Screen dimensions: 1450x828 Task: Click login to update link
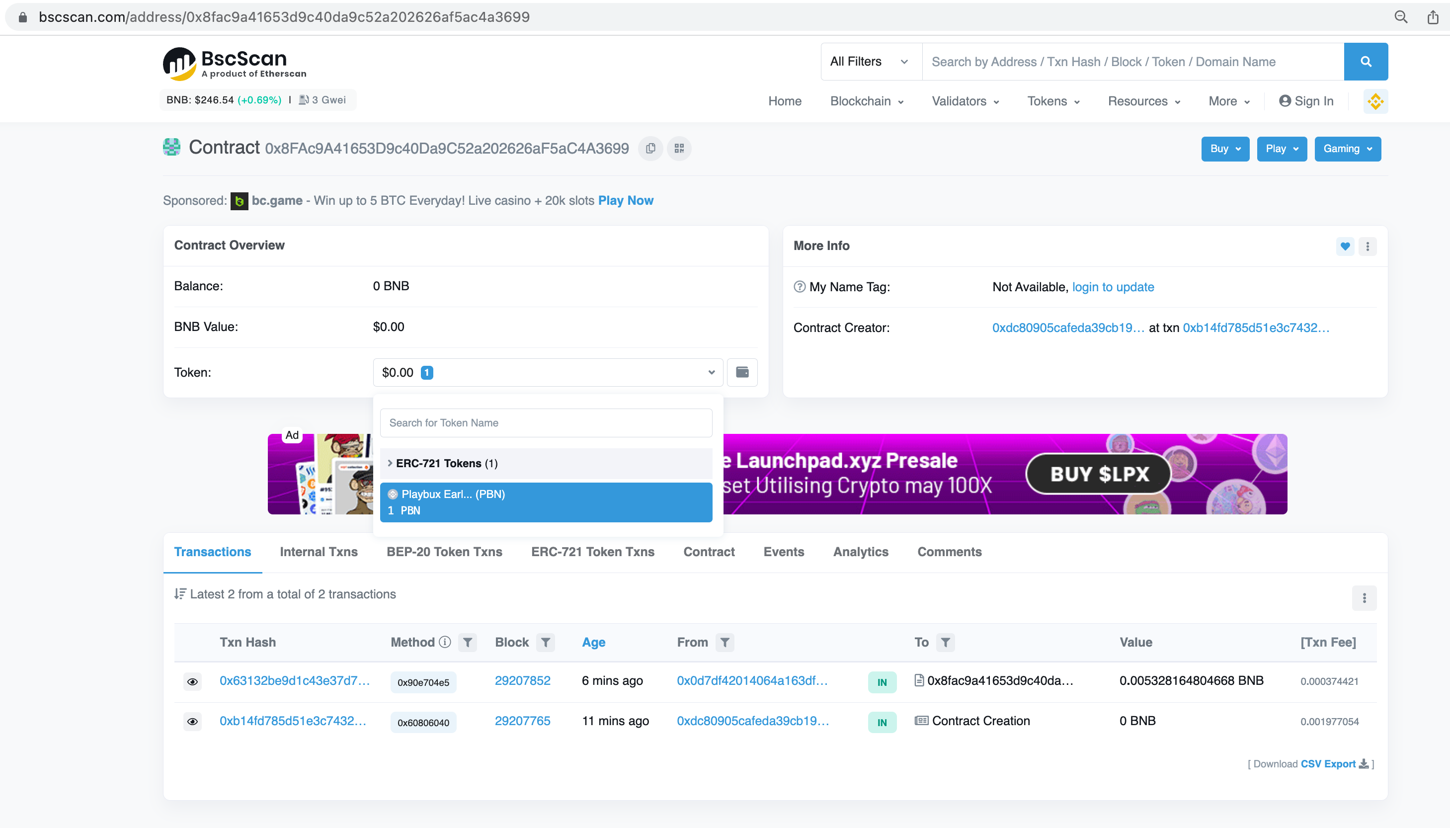coord(1113,287)
